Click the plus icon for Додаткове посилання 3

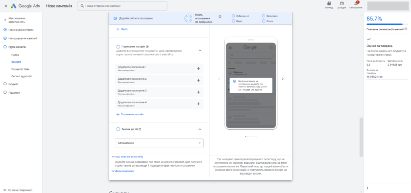(x=198, y=92)
